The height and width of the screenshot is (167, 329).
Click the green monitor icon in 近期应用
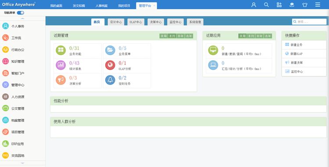click(213, 50)
